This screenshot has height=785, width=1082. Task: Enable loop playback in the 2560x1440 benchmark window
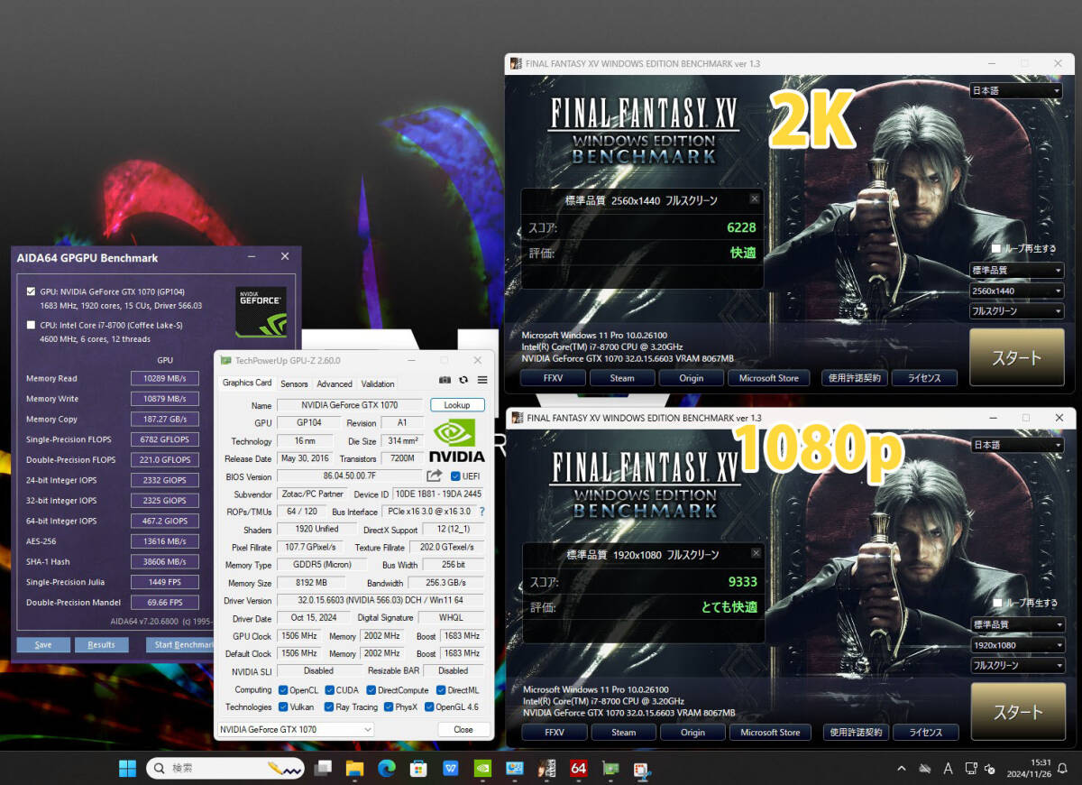[995, 248]
